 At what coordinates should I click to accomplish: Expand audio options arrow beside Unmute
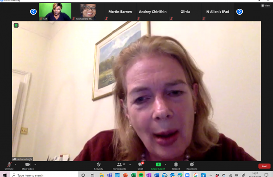point(15,164)
